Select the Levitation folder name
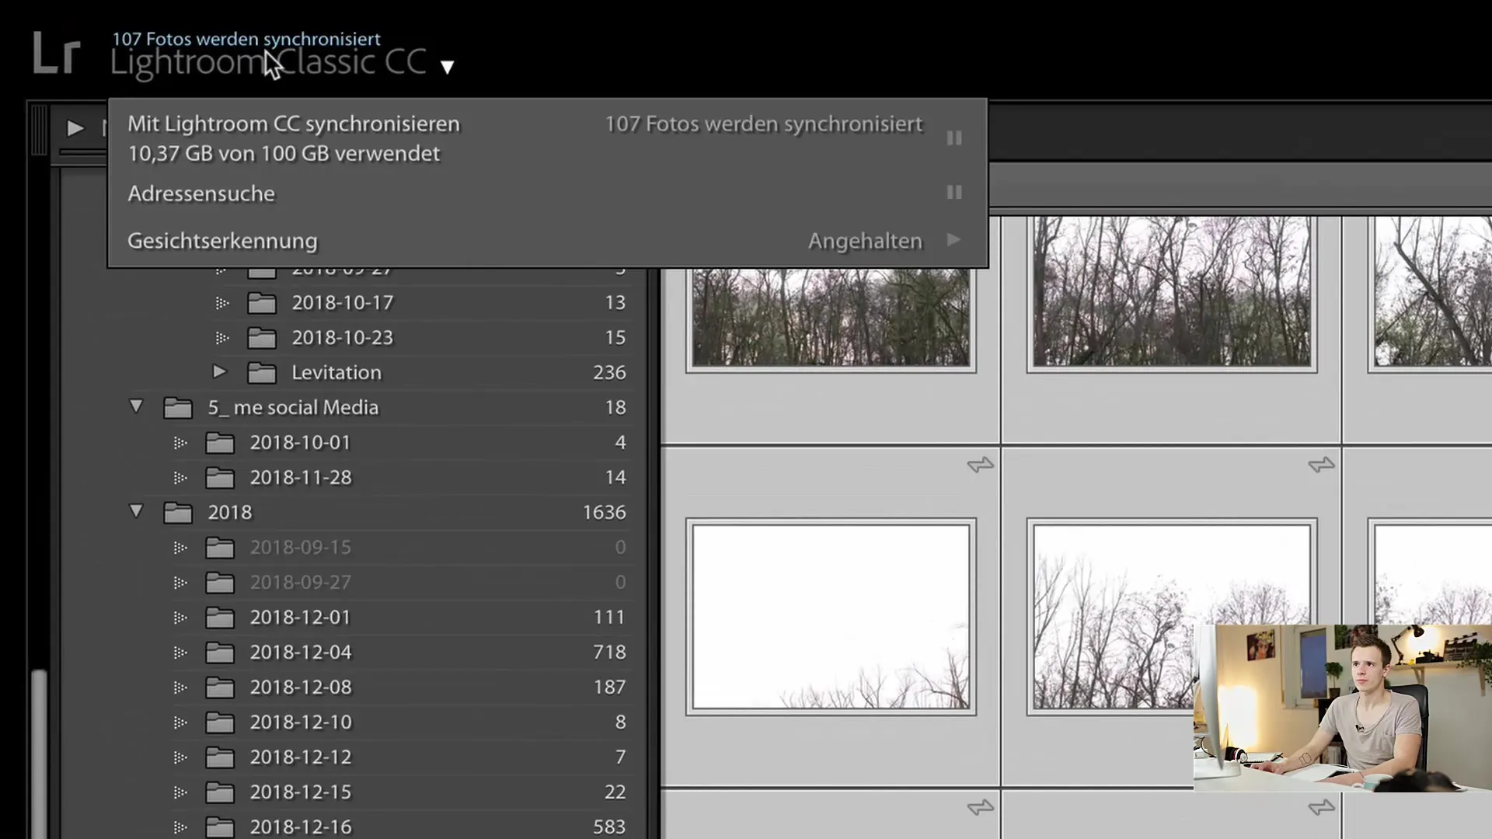Image resolution: width=1492 pixels, height=839 pixels. [336, 373]
